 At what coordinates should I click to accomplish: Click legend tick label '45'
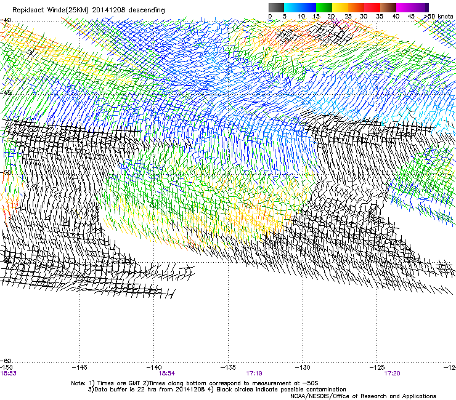pos(411,16)
